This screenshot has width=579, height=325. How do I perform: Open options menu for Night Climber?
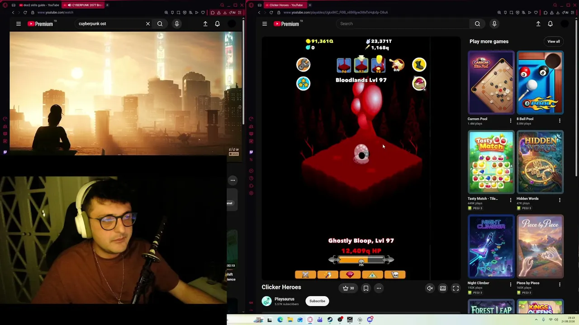tap(511, 284)
